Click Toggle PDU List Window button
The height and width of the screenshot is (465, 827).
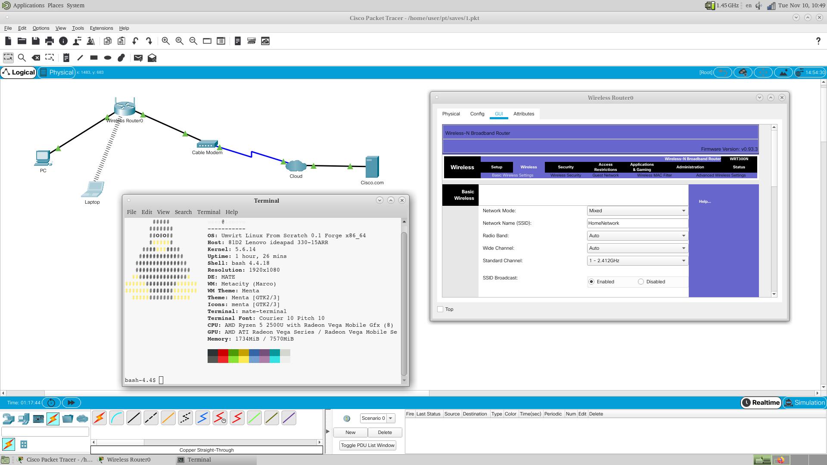[x=367, y=445]
